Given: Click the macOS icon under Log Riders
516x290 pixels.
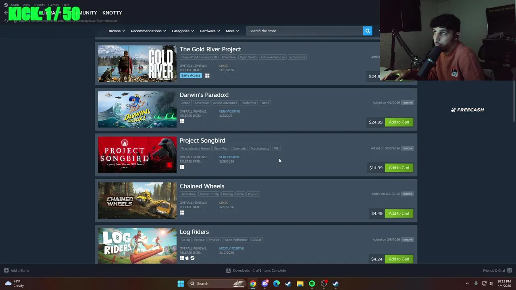Looking at the screenshot, I should click(x=187, y=258).
